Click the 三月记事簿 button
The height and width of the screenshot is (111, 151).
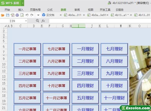(27, 73)
